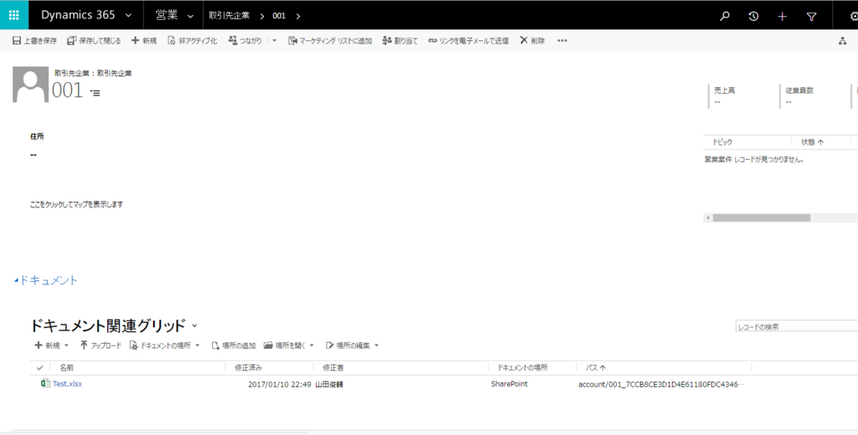The height and width of the screenshot is (435, 858).
Task: Click 削除 delete command
Action: coord(532,41)
